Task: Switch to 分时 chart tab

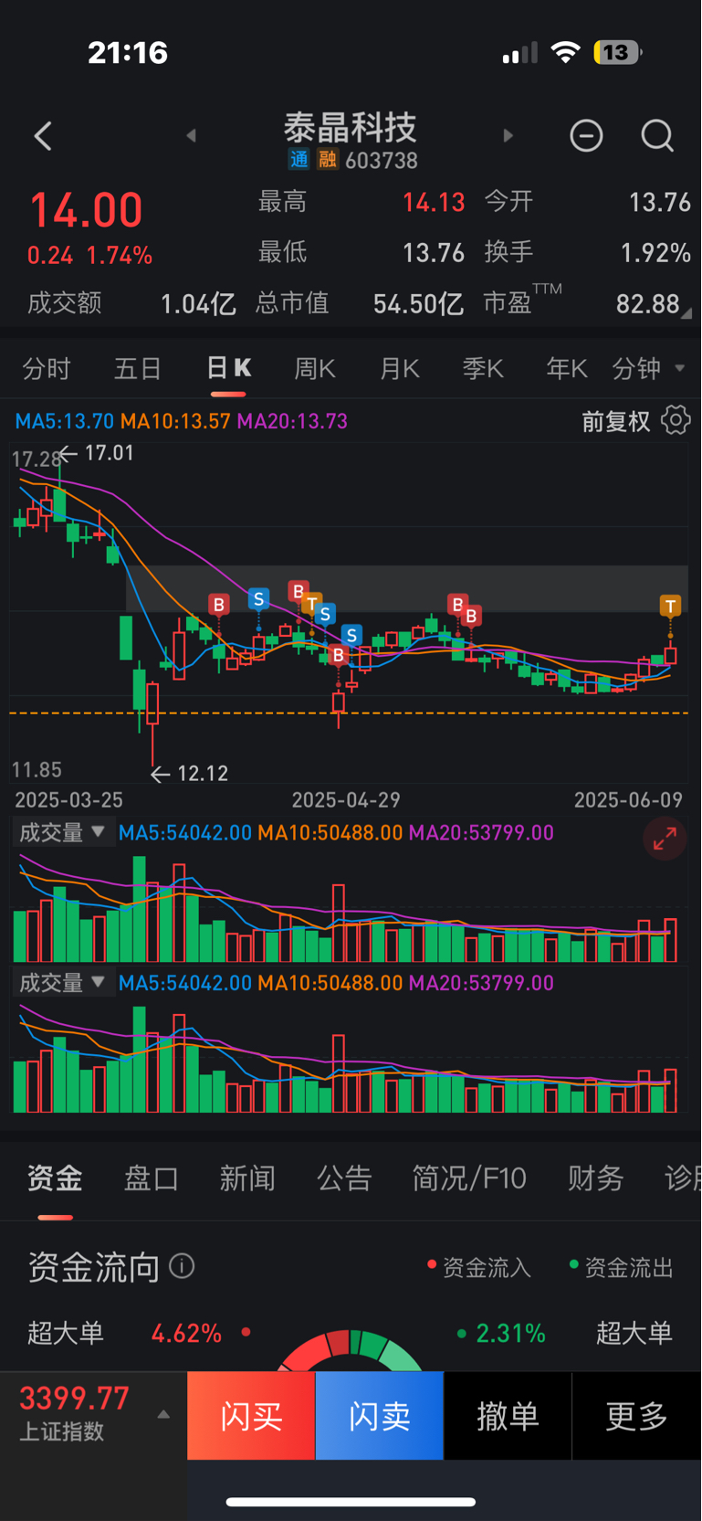Action: tap(47, 368)
